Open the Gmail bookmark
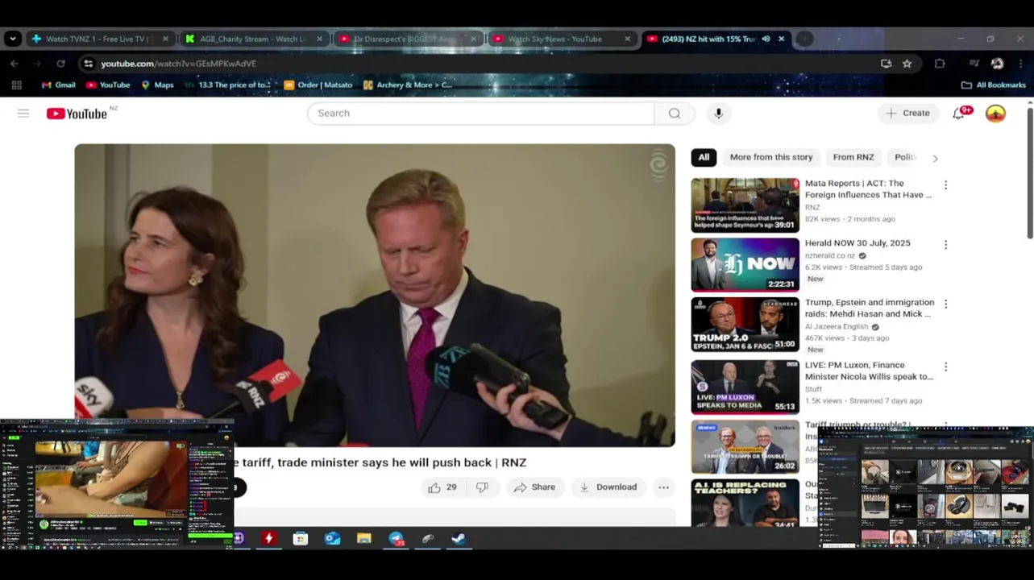Screen dimensions: 1034x580 pyautogui.click(x=59, y=85)
